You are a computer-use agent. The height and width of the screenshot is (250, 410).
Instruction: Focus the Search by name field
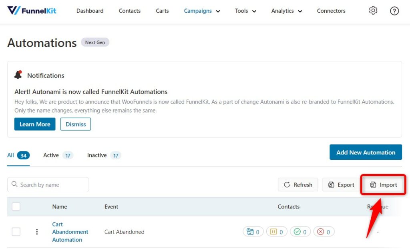point(48,185)
